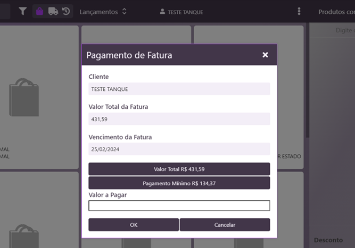Viewport: 355px width, 248px height.
Task: Choose Pagamento Mínimo R$ 134,37
Action: 179,183
